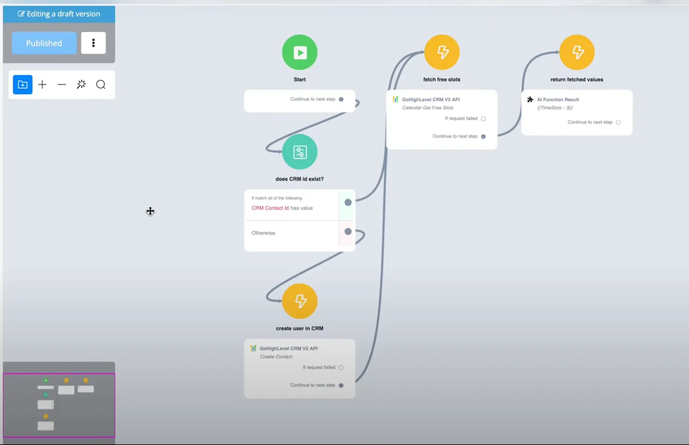Click the 'CRM Contact Id has value' output connector
This screenshot has width=689, height=445.
(x=348, y=203)
